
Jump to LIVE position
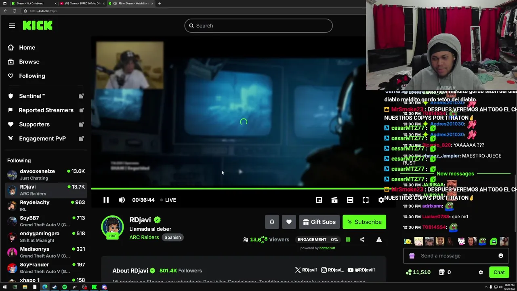click(x=168, y=200)
